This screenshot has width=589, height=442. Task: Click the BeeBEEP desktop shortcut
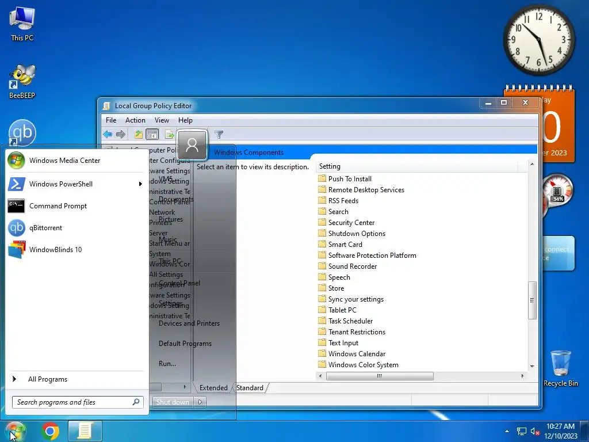[22, 82]
